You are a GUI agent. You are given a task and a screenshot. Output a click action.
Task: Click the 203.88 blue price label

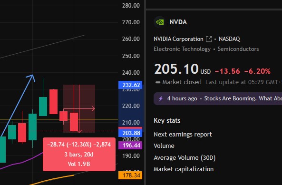[x=130, y=133]
